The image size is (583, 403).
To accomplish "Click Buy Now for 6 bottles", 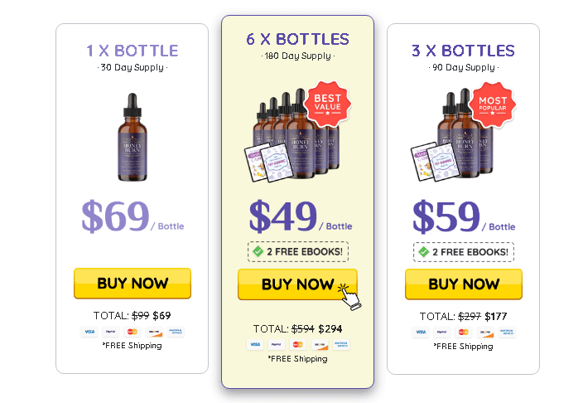I will pos(296,284).
